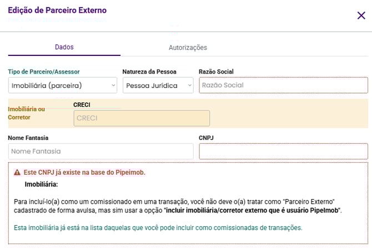Open the Natureza da Pessoa dropdown
Viewport: 372px width, 249px height.
(x=158, y=85)
